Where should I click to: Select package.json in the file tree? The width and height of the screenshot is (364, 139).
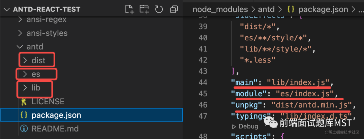point(91,115)
